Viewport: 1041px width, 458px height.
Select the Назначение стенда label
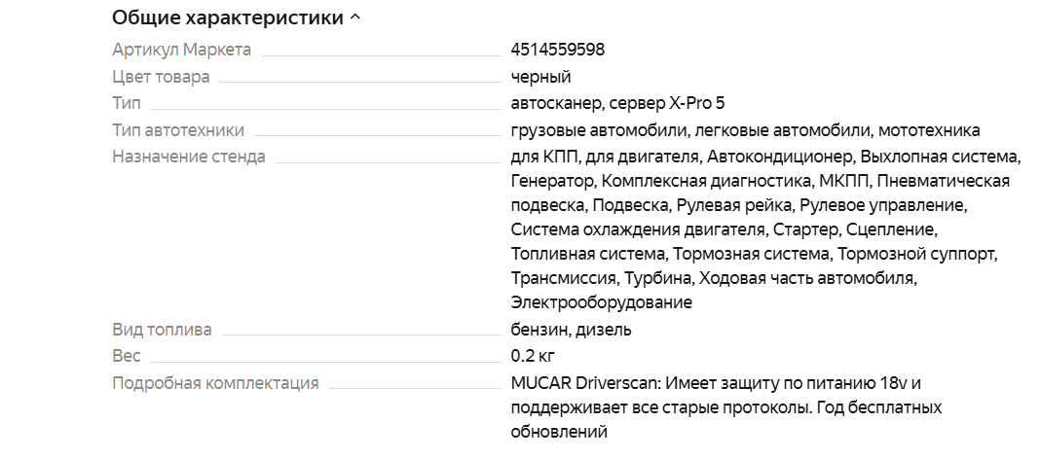pos(189,158)
